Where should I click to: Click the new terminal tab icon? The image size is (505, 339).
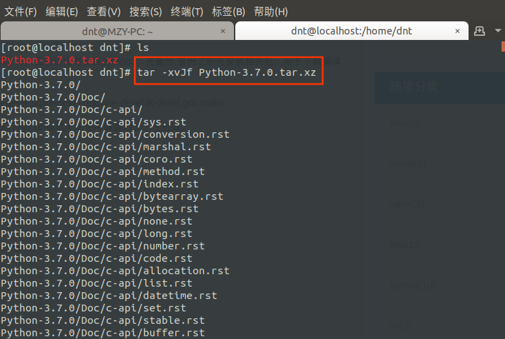tap(480, 31)
